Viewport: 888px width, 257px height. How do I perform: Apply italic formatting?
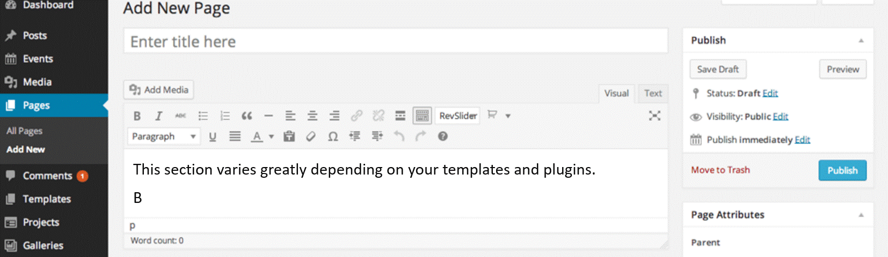pyautogui.click(x=158, y=116)
